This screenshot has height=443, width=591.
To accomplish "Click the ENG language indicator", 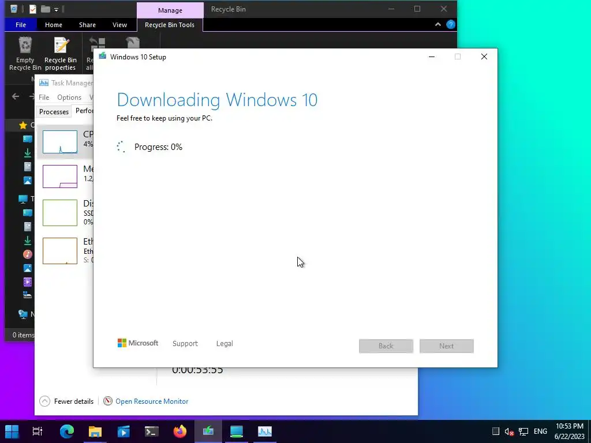I will [x=540, y=431].
